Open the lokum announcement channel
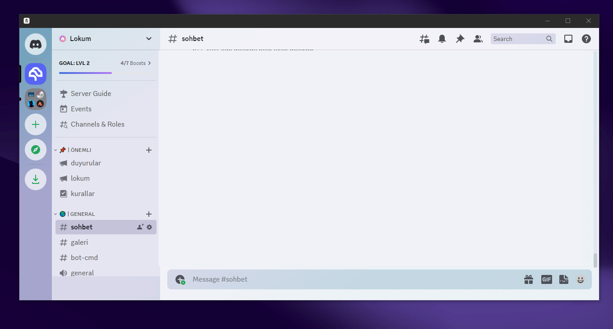Image resolution: width=613 pixels, height=329 pixels. click(106, 178)
